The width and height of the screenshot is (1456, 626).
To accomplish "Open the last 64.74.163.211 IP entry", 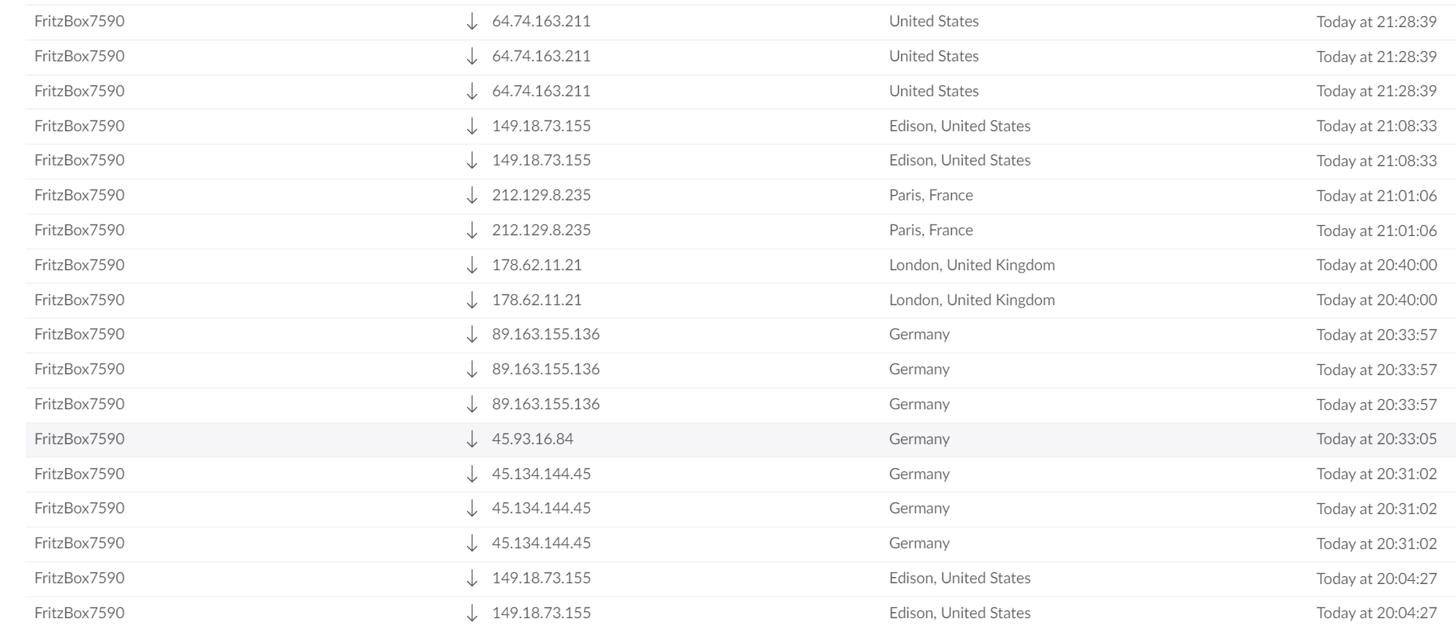I will (542, 91).
